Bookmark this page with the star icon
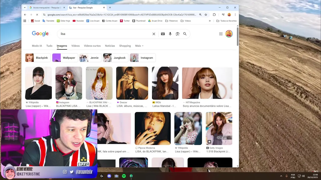 coord(206,15)
